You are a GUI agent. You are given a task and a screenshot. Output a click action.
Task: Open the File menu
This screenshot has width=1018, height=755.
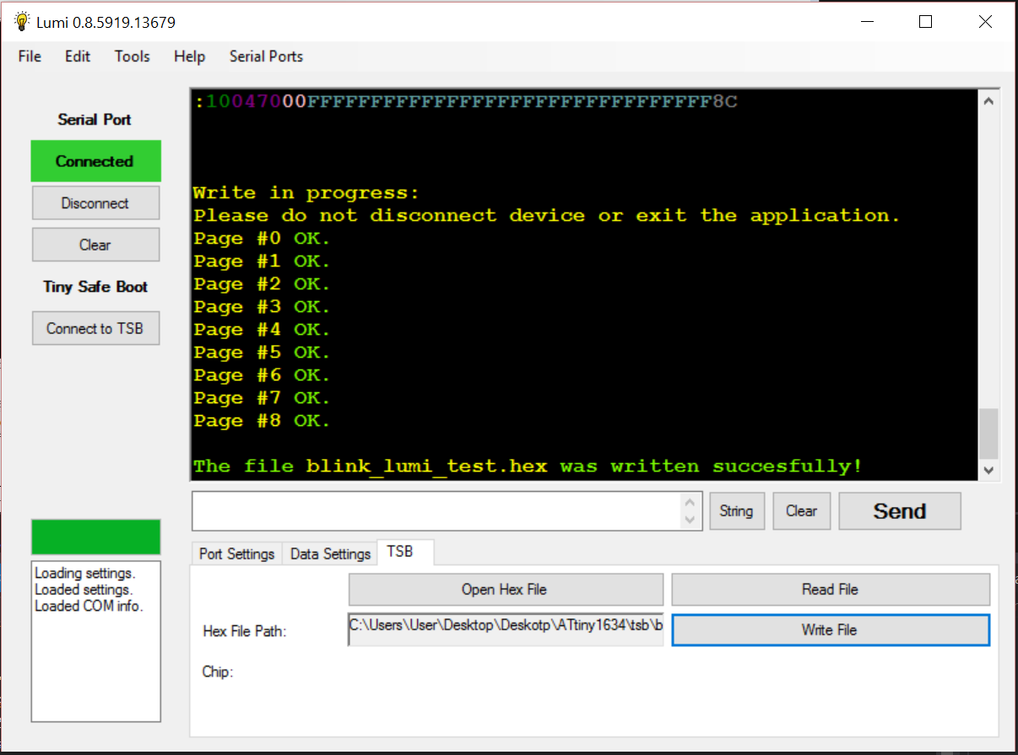pos(30,57)
